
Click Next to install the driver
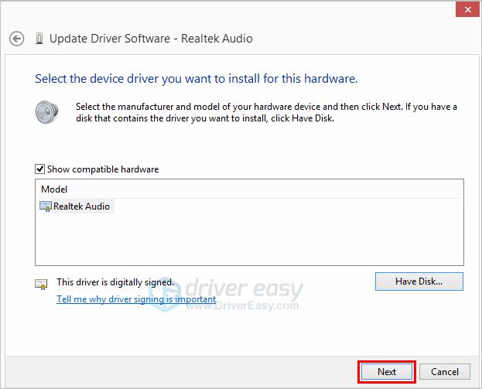[x=387, y=372]
